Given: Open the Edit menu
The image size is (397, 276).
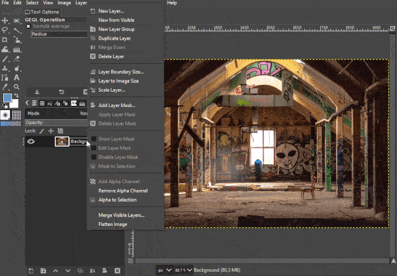Looking at the screenshot, I should [17, 2].
